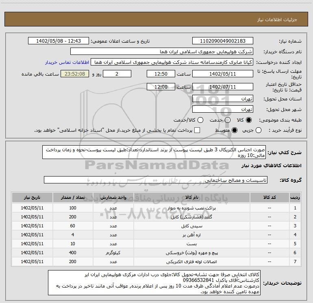
Task: Click the price validity date 1402/07/11 field
Action: [223, 87]
